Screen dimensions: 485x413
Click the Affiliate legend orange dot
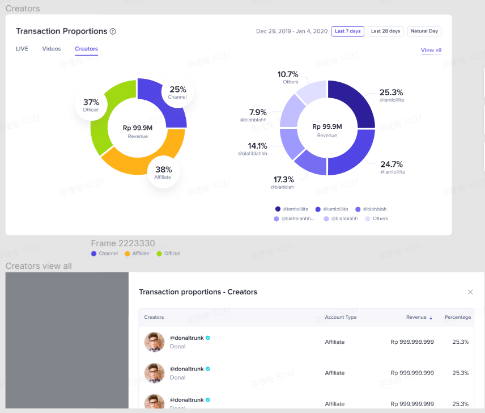click(127, 254)
